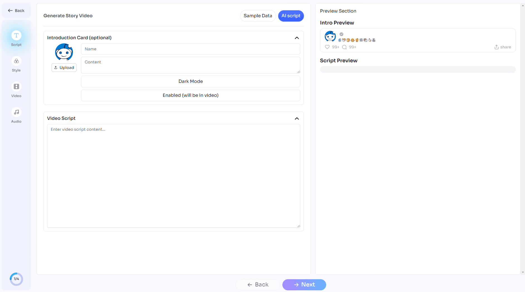Open the Audio step music icon
This screenshot has height=292, width=525.
tap(16, 112)
